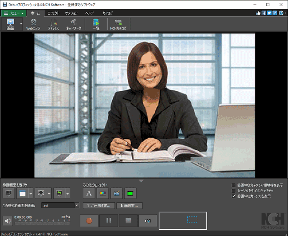Click the 0:00:00.000 timer text
Image resolution: width=288 pixels, height=236 pixels.
[x=23, y=217]
